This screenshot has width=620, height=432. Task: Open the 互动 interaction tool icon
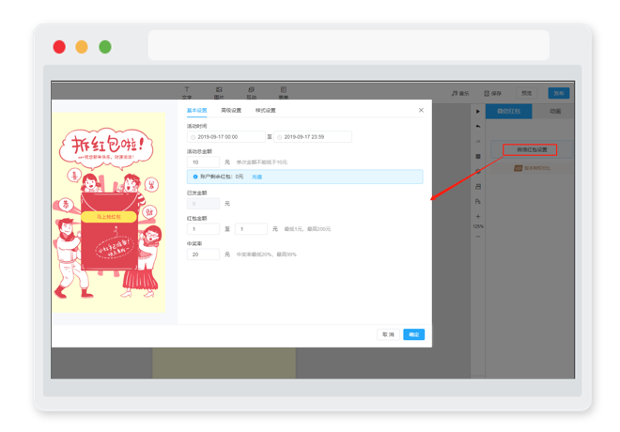pyautogui.click(x=251, y=89)
